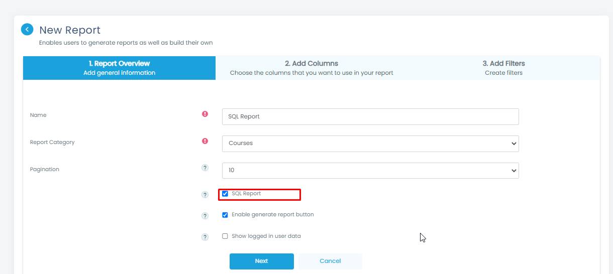Uncheck the SQL Report checkbox
The width and height of the screenshot is (613, 274).
click(x=225, y=194)
